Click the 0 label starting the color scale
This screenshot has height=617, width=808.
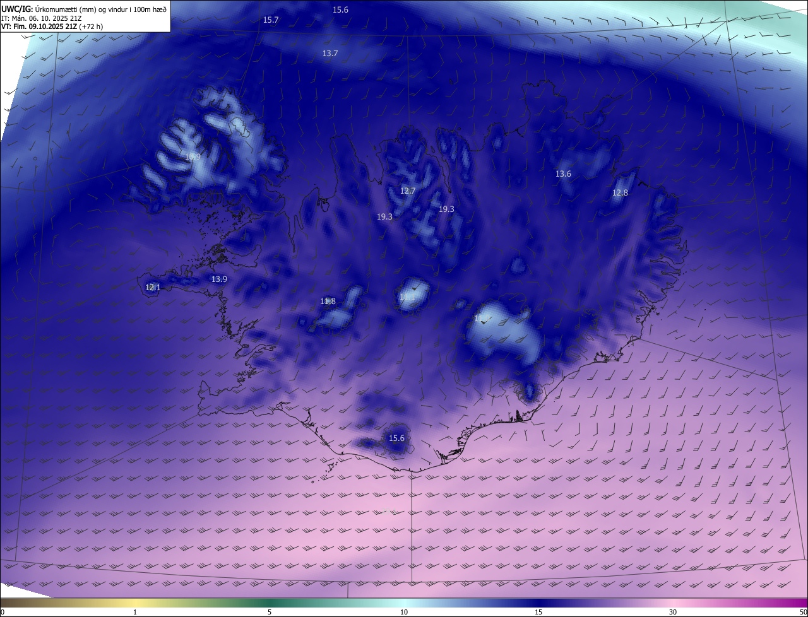[3, 612]
